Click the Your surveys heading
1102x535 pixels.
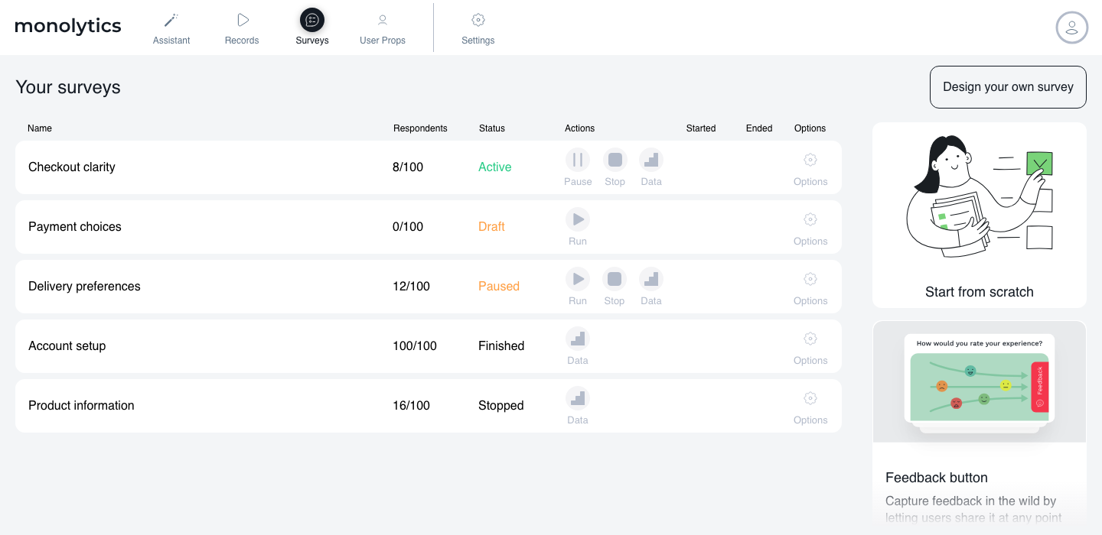68,87
